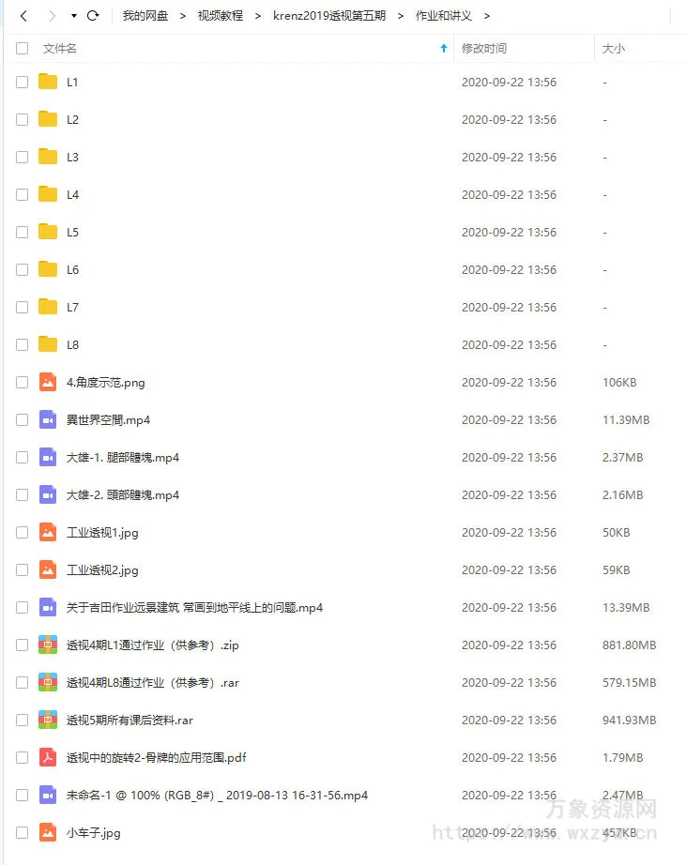Select checkbox for 工业透视2.jpg

click(23, 569)
